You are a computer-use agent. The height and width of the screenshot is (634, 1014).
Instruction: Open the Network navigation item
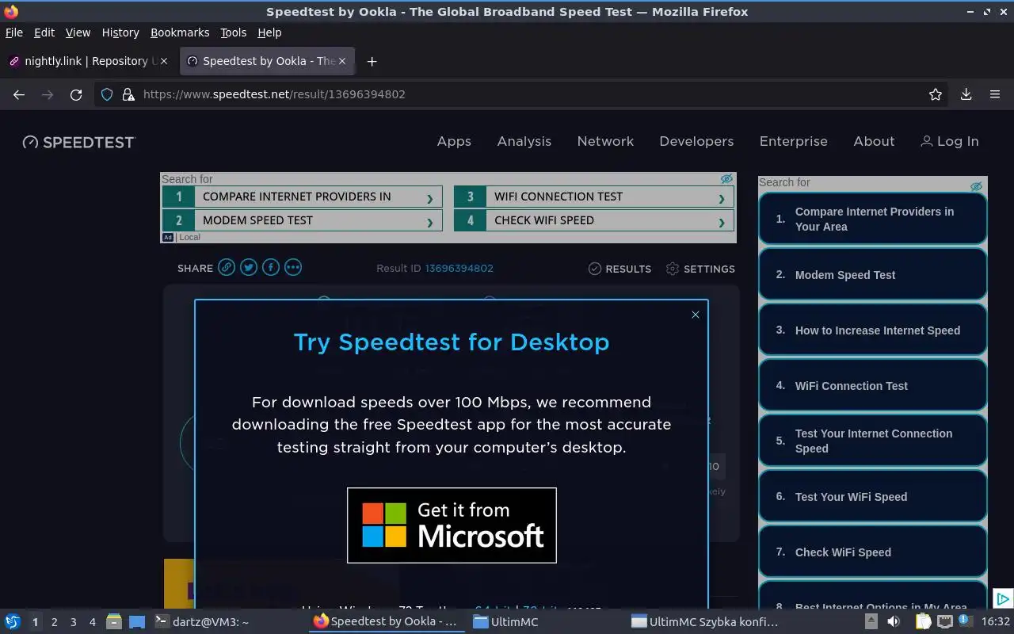[605, 141]
